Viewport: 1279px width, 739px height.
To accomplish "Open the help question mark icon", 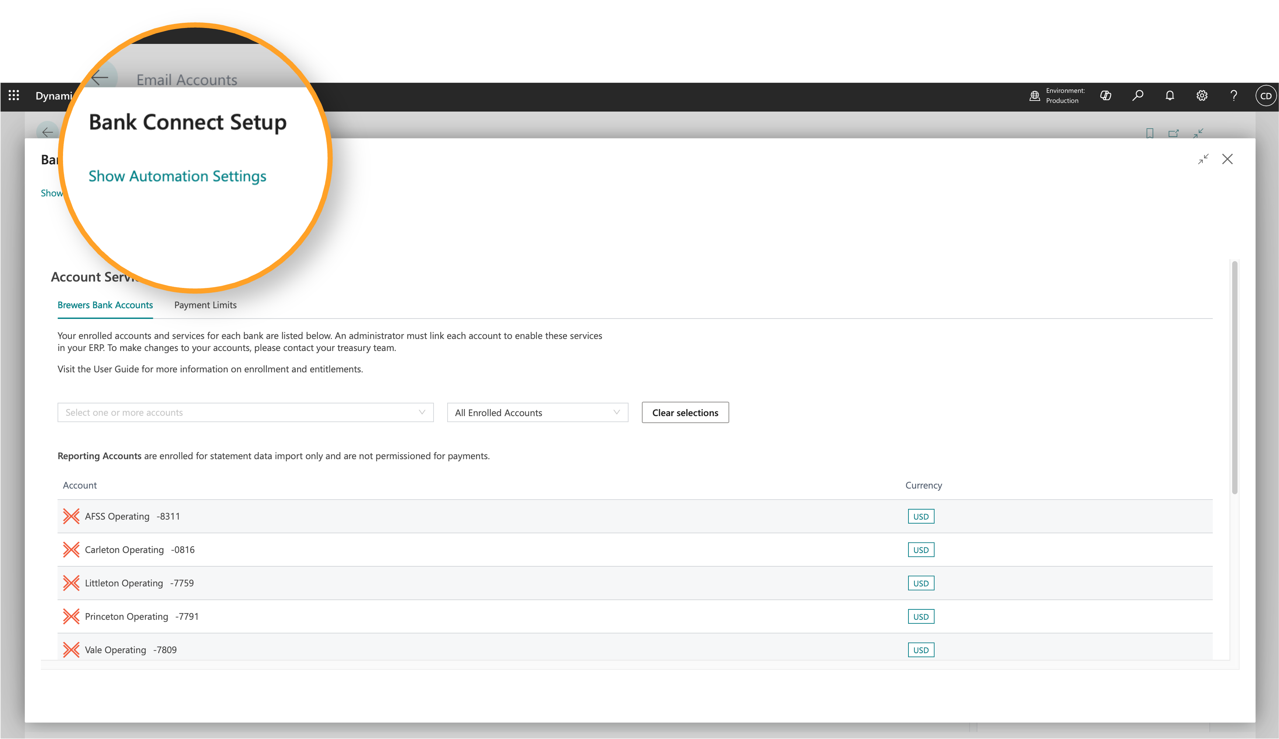I will click(1234, 95).
